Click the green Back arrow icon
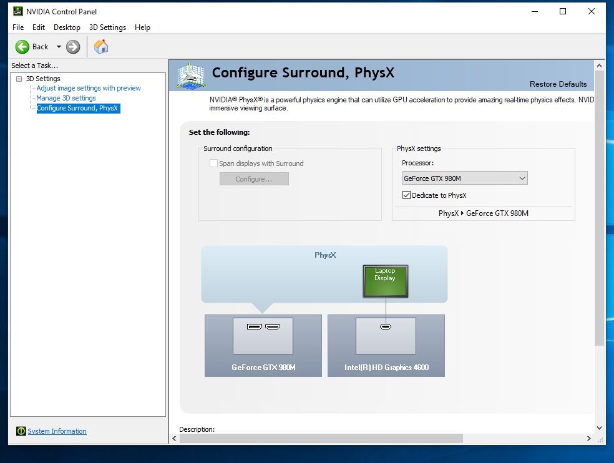The height and width of the screenshot is (463, 614). coord(22,47)
